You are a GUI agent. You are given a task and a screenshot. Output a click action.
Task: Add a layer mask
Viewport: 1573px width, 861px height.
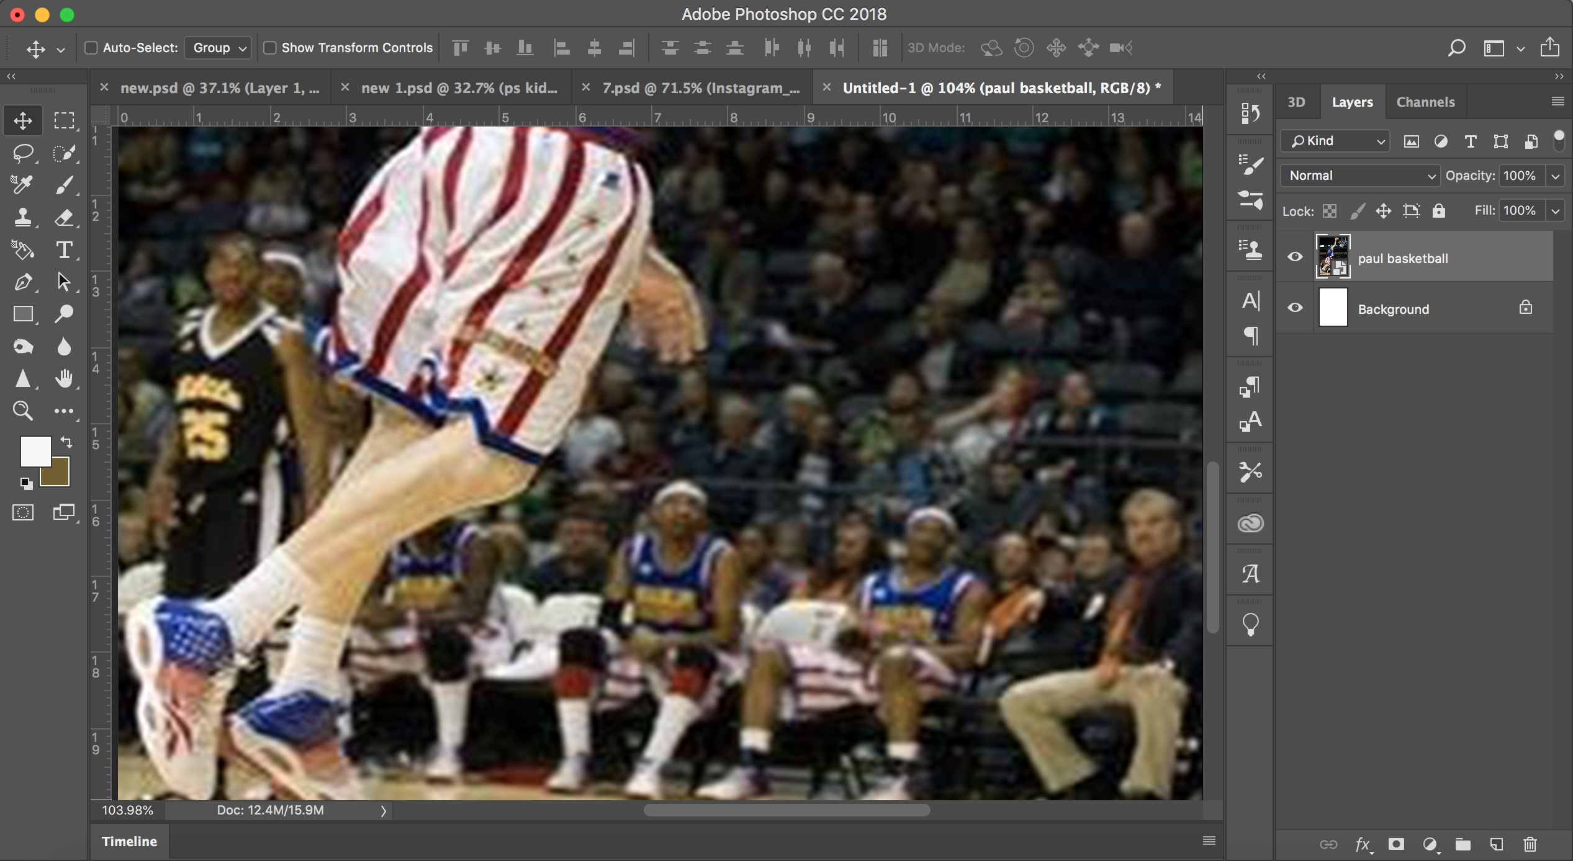(1396, 844)
